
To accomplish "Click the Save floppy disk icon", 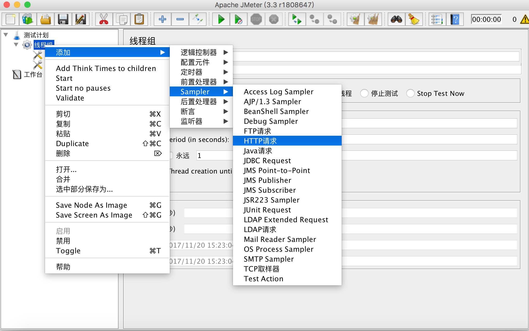I will point(63,19).
